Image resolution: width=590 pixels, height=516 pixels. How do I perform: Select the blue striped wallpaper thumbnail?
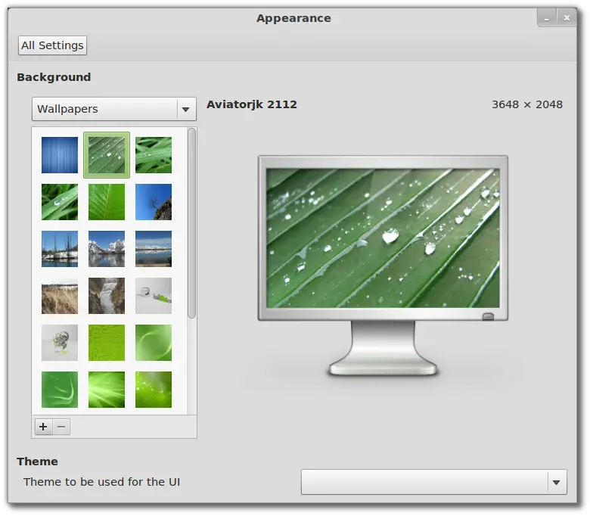(x=60, y=155)
